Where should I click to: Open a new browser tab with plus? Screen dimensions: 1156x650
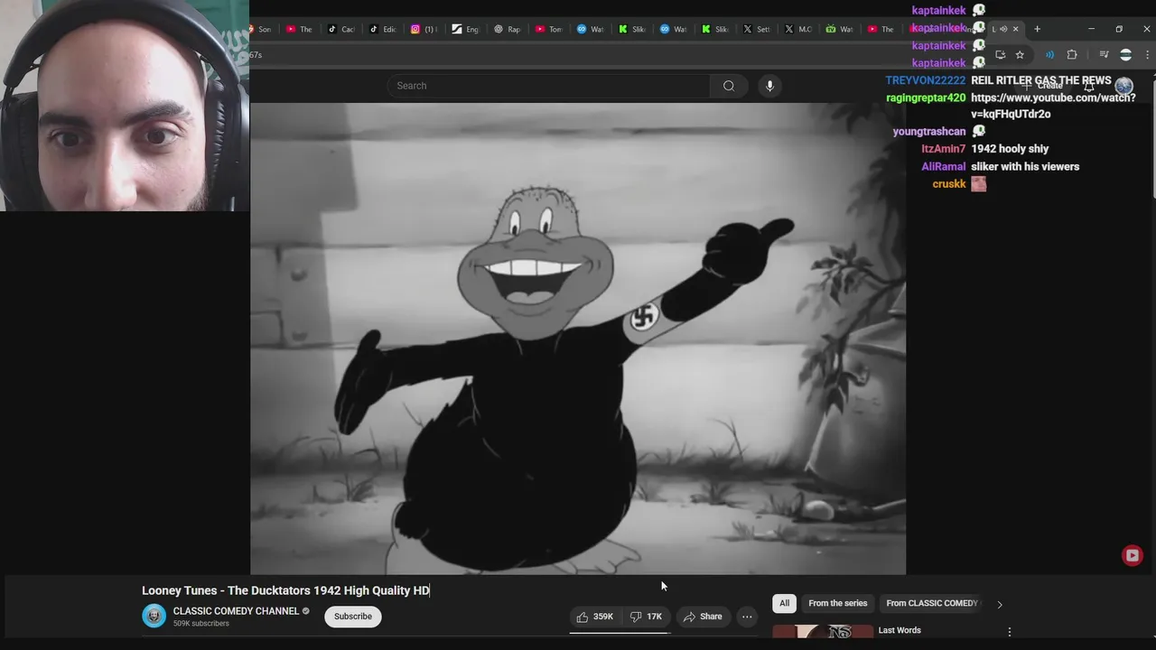coord(1037,29)
